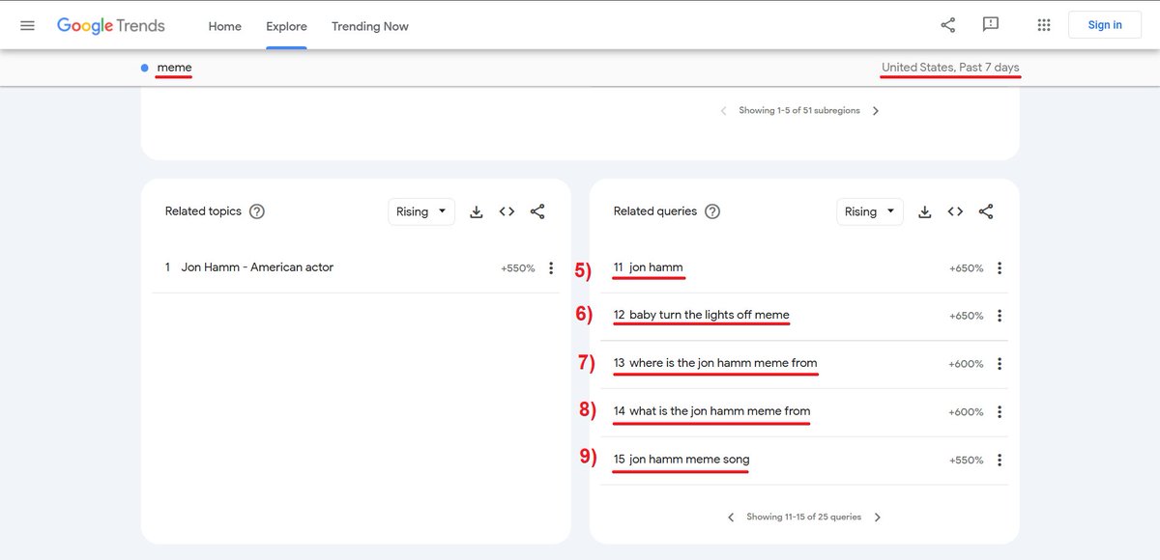1160x560 pixels.
Task: Click the Google Trends logo
Action: [111, 26]
